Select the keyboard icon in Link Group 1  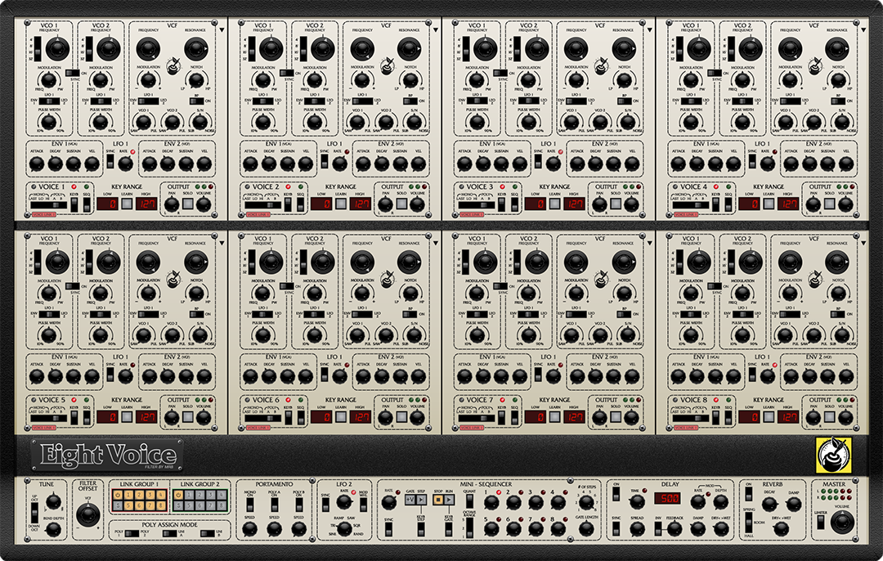118,495
